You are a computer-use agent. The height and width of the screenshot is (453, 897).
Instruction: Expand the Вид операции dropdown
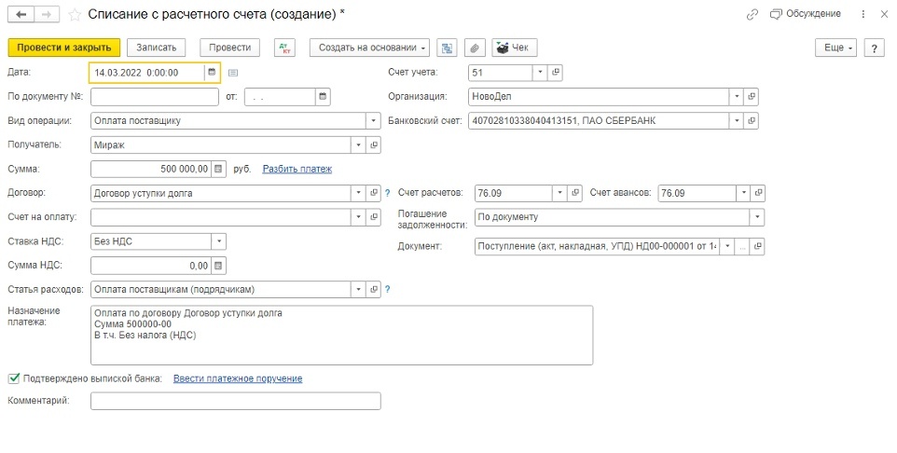click(374, 120)
